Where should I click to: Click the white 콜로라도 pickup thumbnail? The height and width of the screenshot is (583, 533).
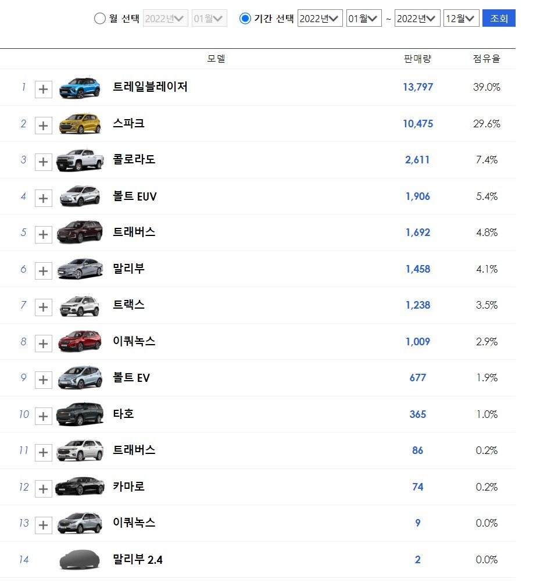[x=80, y=160]
